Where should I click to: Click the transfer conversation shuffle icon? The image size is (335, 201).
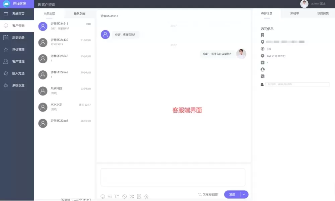click(x=132, y=196)
